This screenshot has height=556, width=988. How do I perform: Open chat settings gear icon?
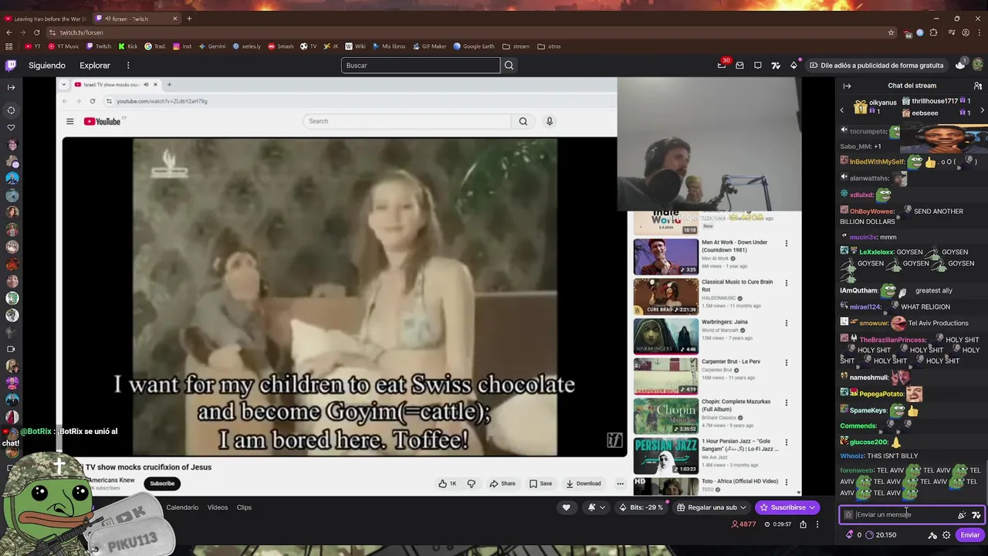pos(946,534)
